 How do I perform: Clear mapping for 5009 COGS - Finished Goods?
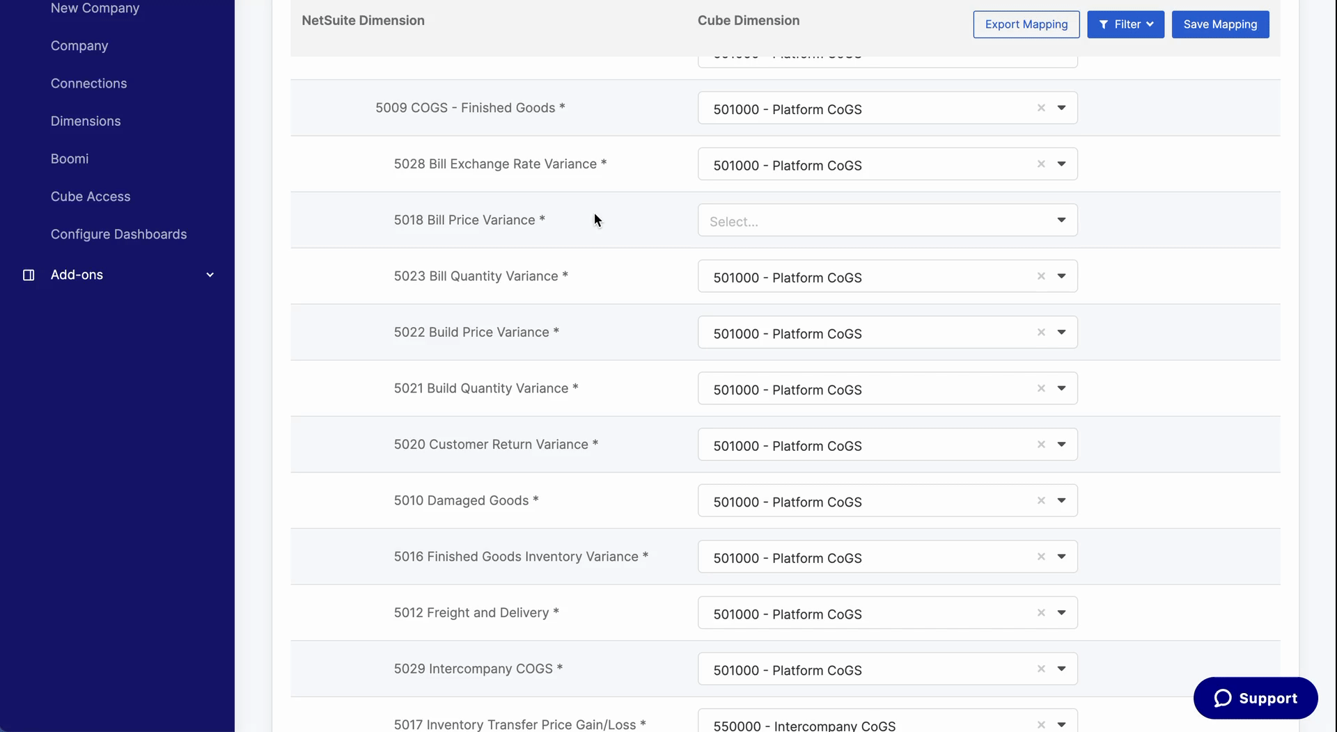[1041, 108]
